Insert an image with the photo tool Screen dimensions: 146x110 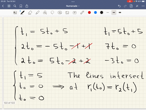pyautogui.click(x=67, y=13)
